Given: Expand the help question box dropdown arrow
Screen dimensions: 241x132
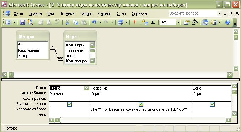Looking at the screenshot, I should tap(219, 13).
